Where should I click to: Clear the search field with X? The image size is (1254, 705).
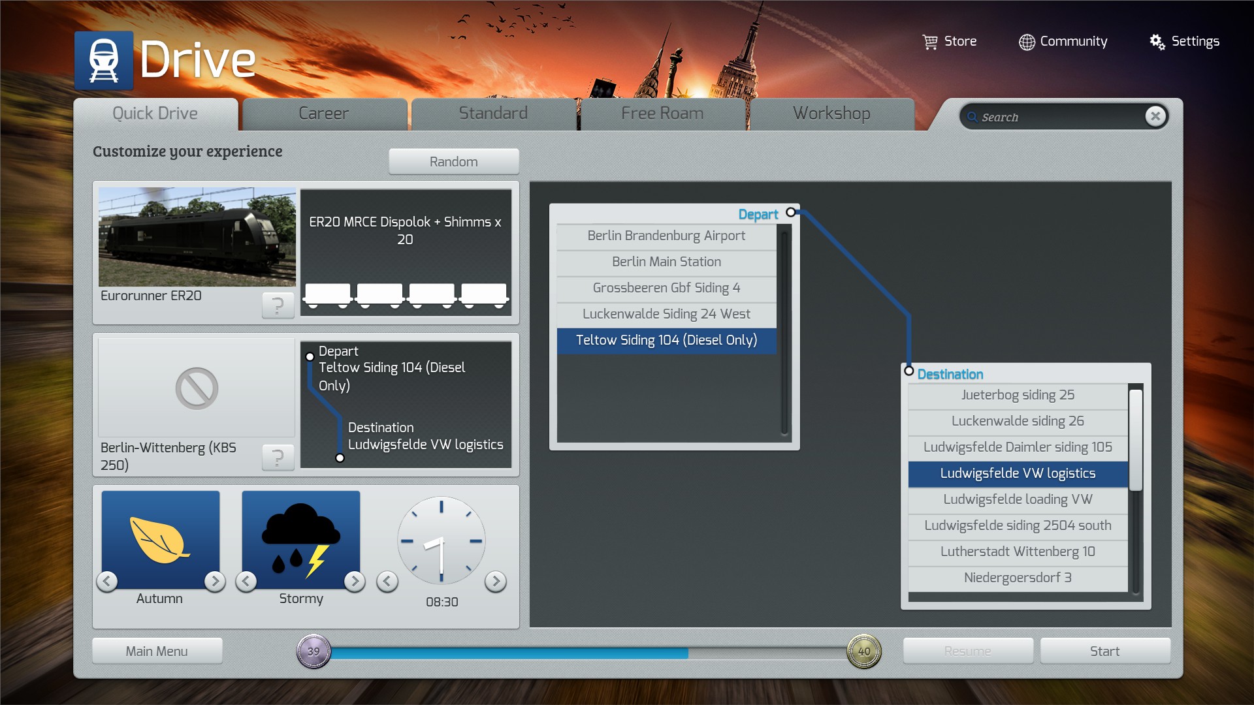[x=1155, y=116]
